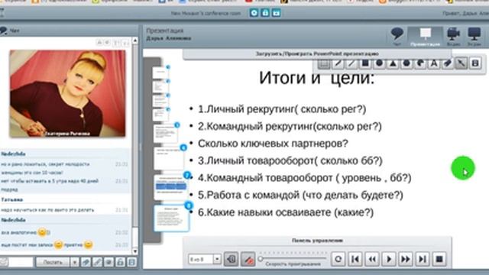The image size is (489, 275).
Task: Click the pen icon in the chat toolbar
Action: [x=97, y=262]
